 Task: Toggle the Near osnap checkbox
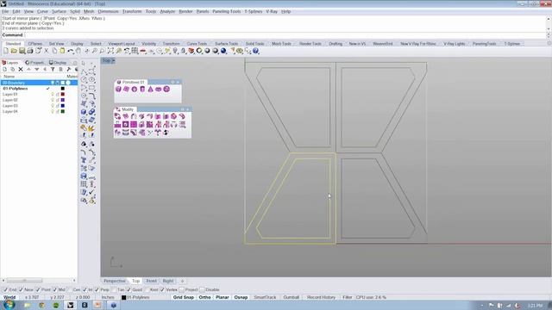click(21, 290)
